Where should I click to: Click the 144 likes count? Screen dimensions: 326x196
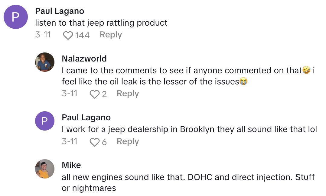(82, 36)
